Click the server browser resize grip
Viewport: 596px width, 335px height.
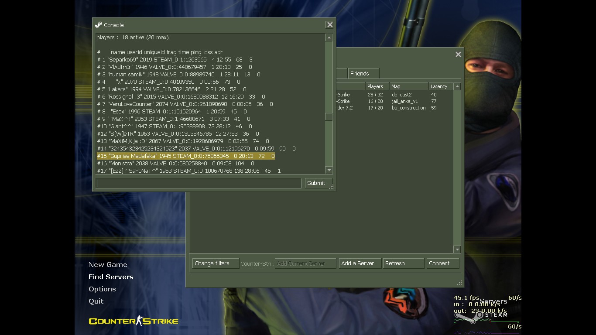click(x=459, y=283)
